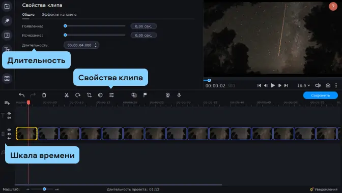342x193 pixels.
Task: Open the help question mark button
Action: (333, 7)
